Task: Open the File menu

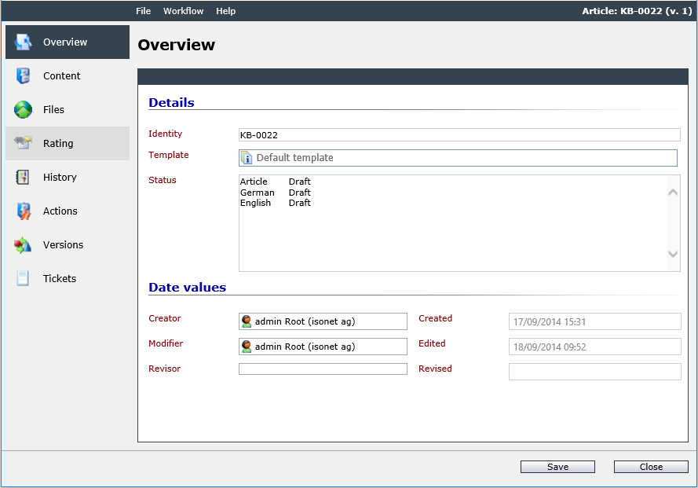Action: [x=144, y=11]
